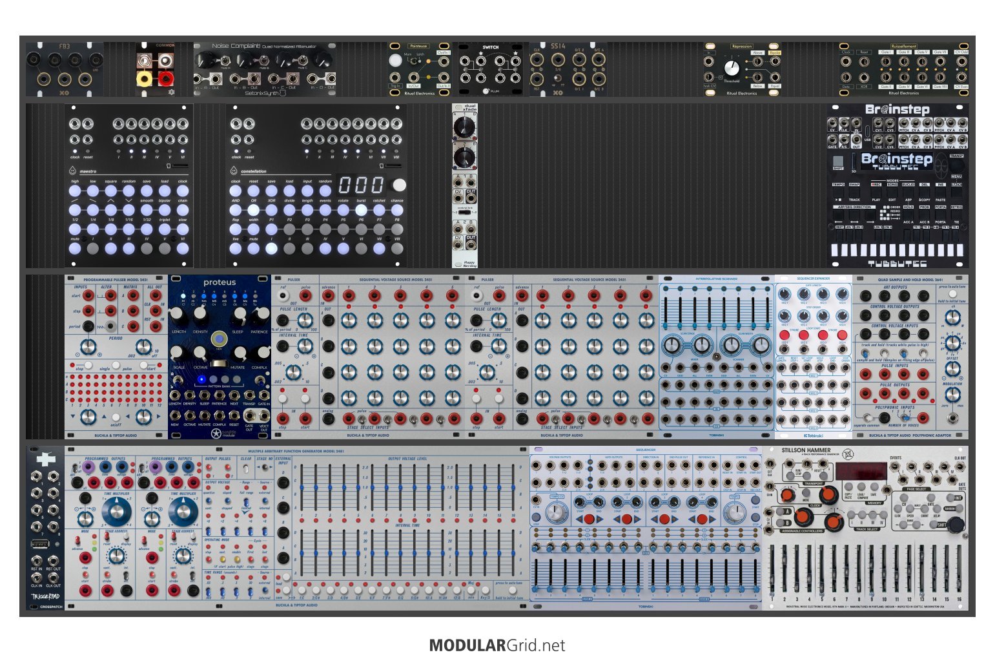Click the INIT button on Stillson Hammer
The width and height of the screenshot is (995, 659).
click(x=950, y=497)
